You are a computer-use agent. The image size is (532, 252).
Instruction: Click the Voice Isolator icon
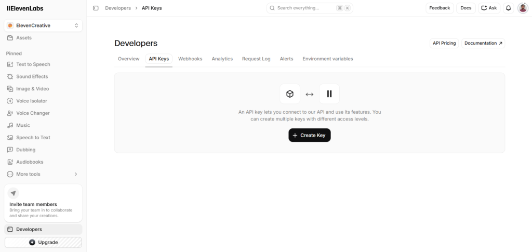[10, 101]
